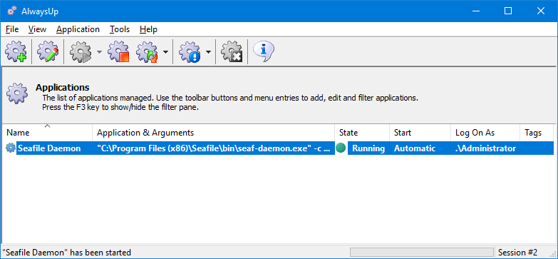Screen dimensions: 558x259
Task: Click the AlwaysUp title bar app icon
Action: pyautogui.click(x=12, y=11)
